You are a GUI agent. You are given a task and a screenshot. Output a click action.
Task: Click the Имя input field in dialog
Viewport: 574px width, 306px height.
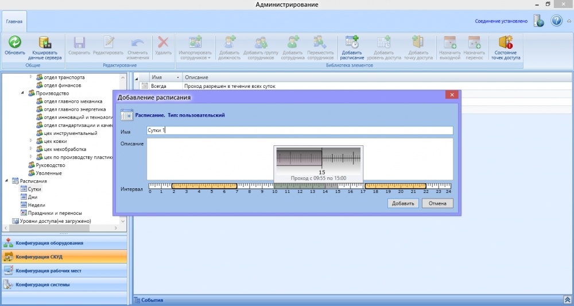[x=300, y=130]
